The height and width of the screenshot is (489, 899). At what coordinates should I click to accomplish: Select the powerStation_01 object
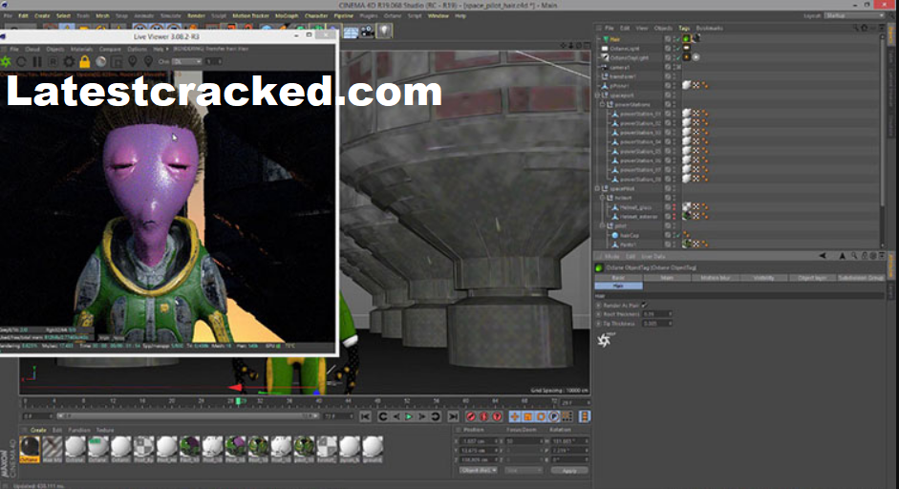(x=640, y=114)
